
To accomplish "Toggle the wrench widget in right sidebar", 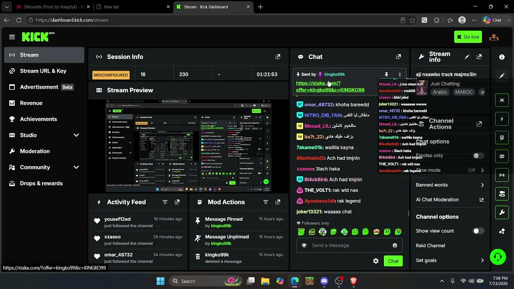I will [x=502, y=212].
